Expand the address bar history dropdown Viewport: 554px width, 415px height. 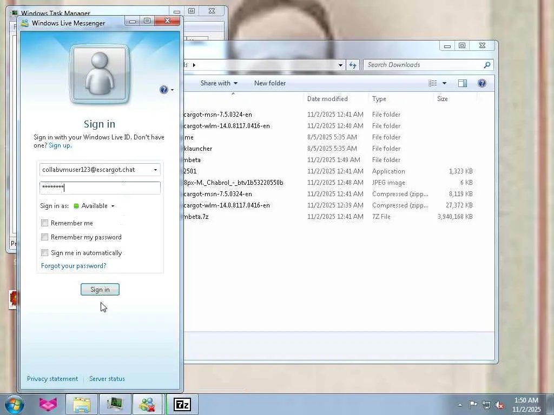[x=340, y=65]
